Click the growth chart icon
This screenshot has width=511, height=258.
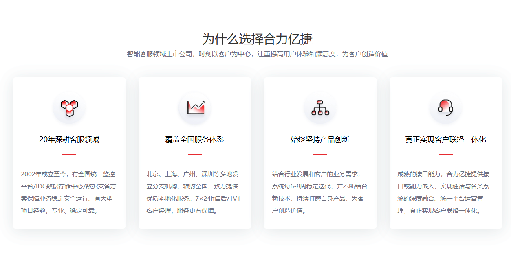click(195, 108)
